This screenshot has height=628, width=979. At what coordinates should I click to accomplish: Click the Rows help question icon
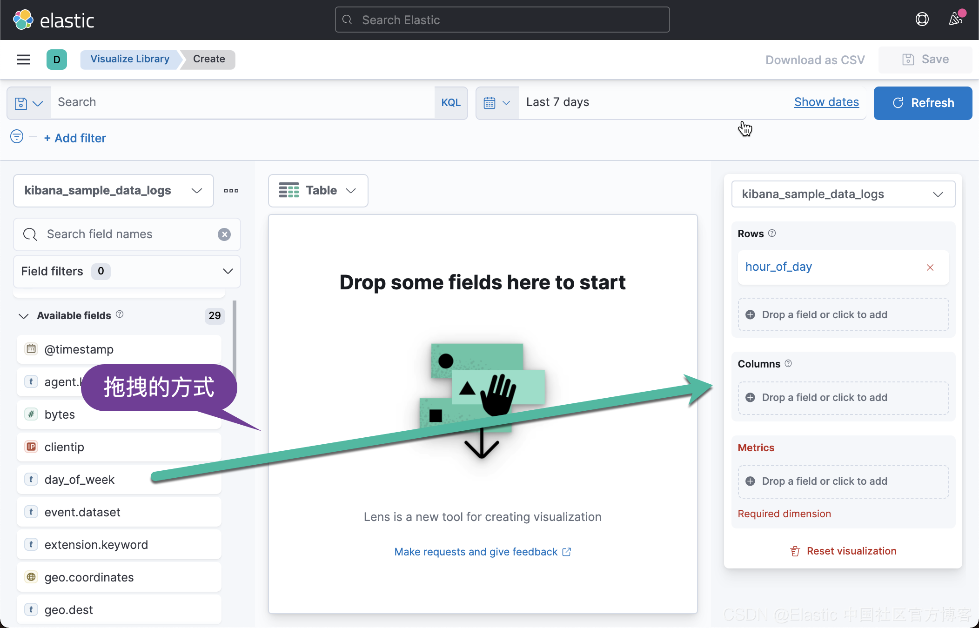[772, 233]
